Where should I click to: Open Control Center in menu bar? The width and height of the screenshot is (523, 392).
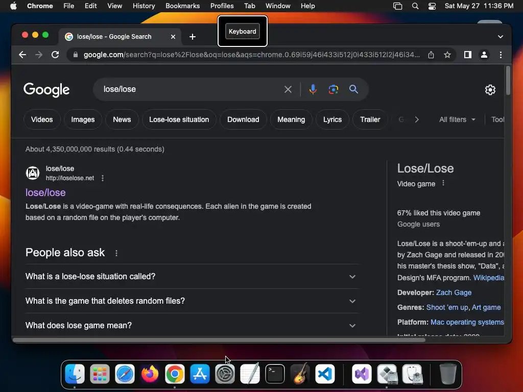(432, 6)
